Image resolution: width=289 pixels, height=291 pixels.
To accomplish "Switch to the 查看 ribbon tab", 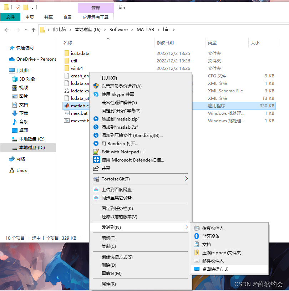I will pyautogui.click(x=67, y=16).
